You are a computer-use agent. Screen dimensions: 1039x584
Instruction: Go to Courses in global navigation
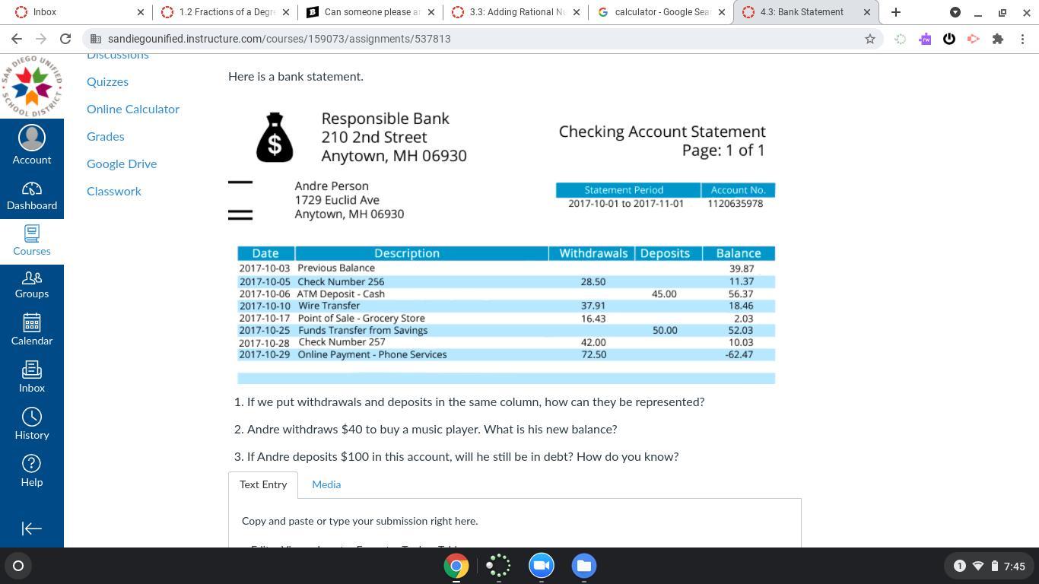(x=31, y=240)
